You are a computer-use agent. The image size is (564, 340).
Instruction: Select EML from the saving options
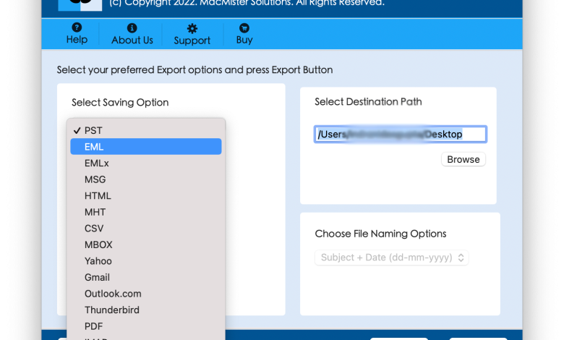pos(145,146)
